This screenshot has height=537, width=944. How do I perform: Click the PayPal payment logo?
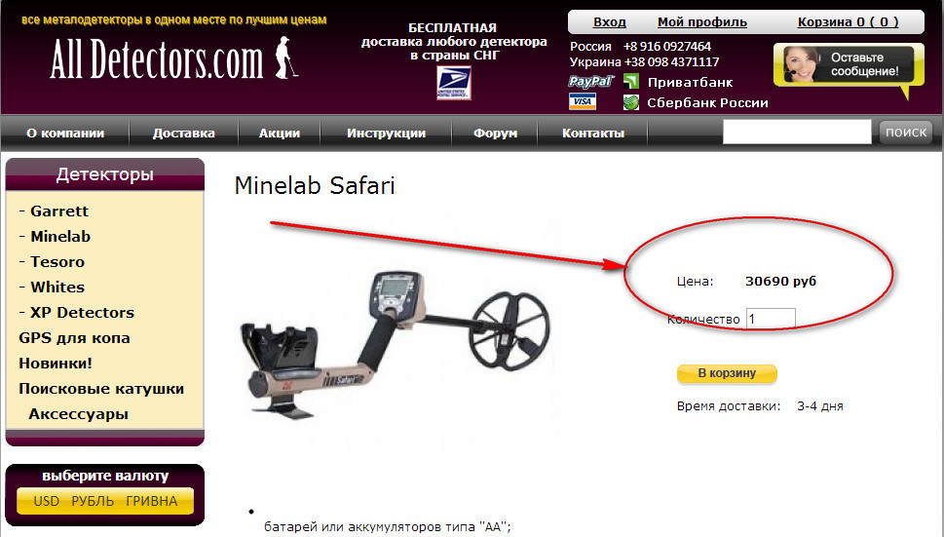(590, 81)
